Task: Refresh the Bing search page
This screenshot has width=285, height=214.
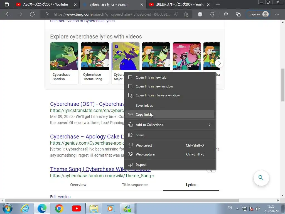Action: point(32,14)
